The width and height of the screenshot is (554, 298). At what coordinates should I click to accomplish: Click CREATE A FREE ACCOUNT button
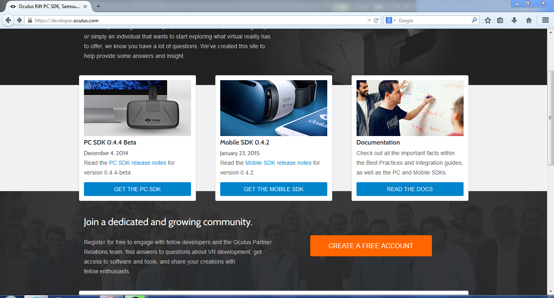pyautogui.click(x=370, y=245)
